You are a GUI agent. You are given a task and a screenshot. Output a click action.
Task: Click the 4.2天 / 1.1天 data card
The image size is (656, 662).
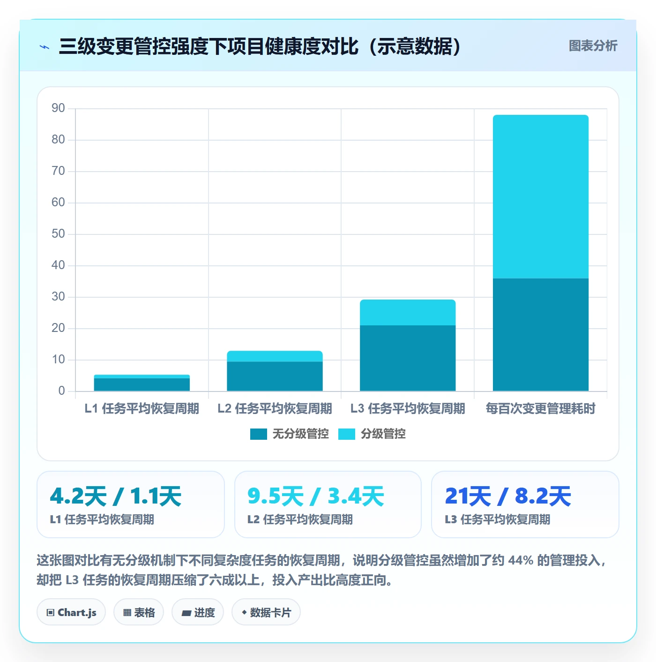pos(131,504)
